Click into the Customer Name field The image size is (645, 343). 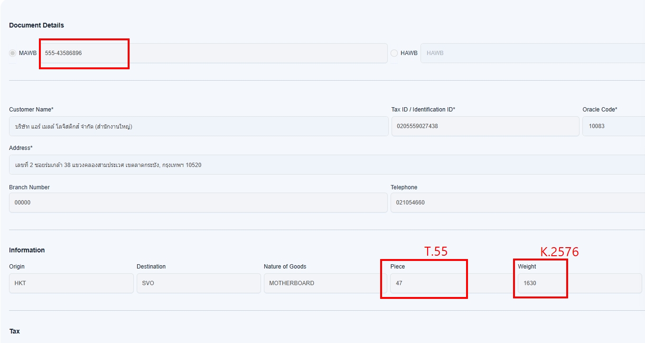(198, 126)
